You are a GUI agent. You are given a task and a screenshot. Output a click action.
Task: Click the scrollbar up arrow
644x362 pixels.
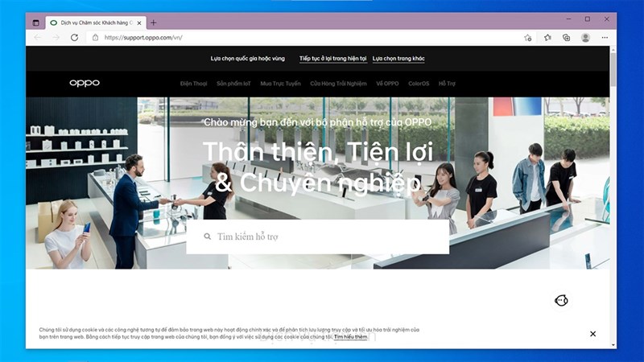(613, 50)
